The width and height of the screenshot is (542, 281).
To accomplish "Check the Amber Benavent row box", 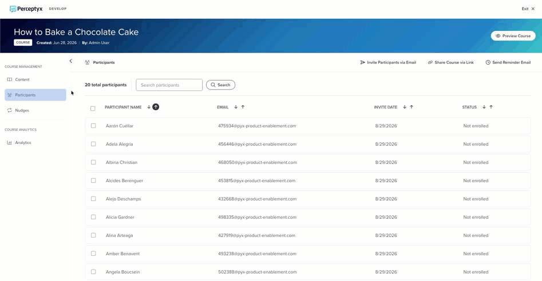I will pos(93,254).
